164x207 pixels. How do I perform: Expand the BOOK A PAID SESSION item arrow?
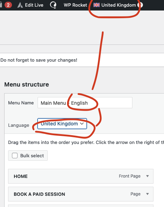(x=147, y=194)
